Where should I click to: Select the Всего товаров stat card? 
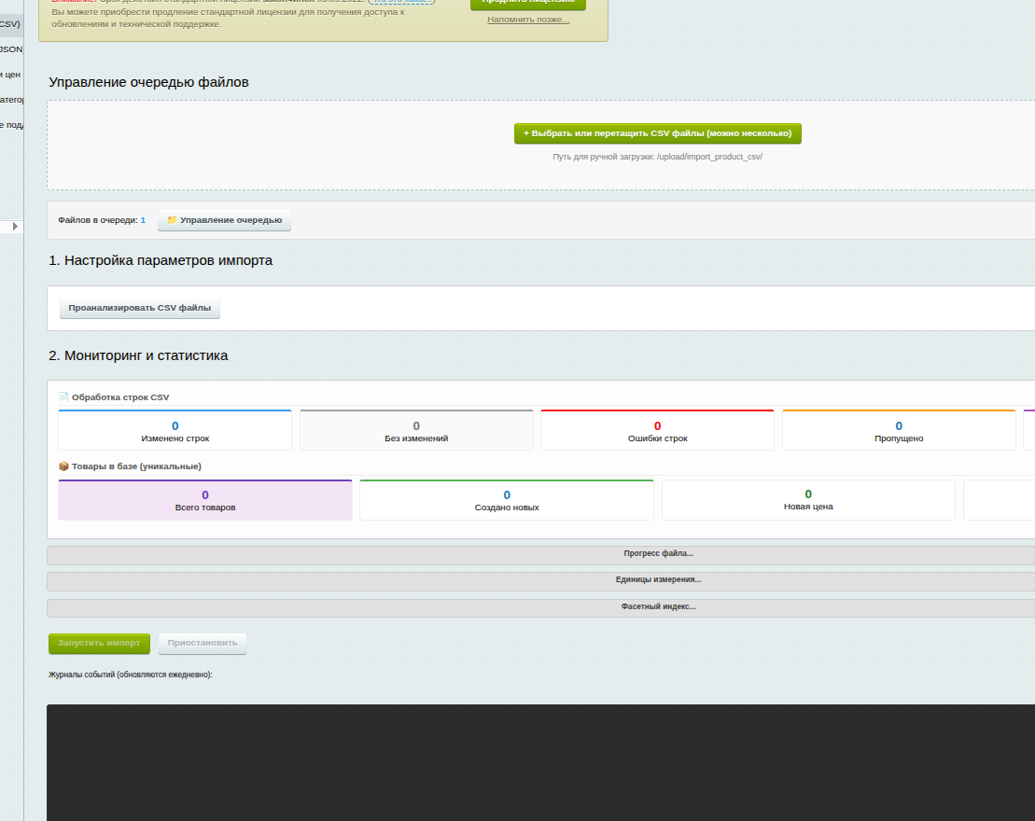click(205, 501)
